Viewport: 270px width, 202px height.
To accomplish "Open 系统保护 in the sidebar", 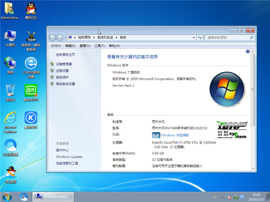I will click(x=62, y=77).
